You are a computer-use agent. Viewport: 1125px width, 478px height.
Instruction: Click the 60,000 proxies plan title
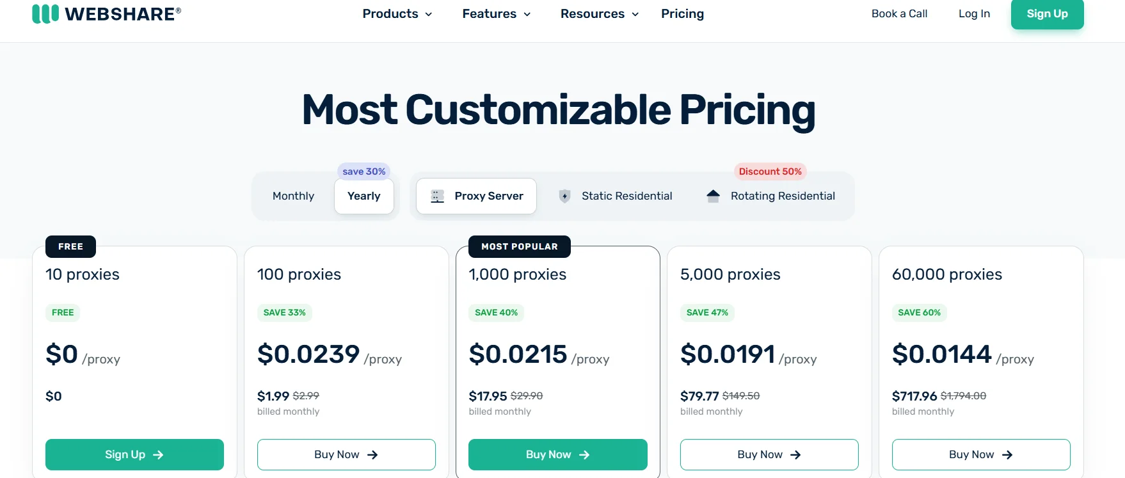pyautogui.click(x=947, y=275)
